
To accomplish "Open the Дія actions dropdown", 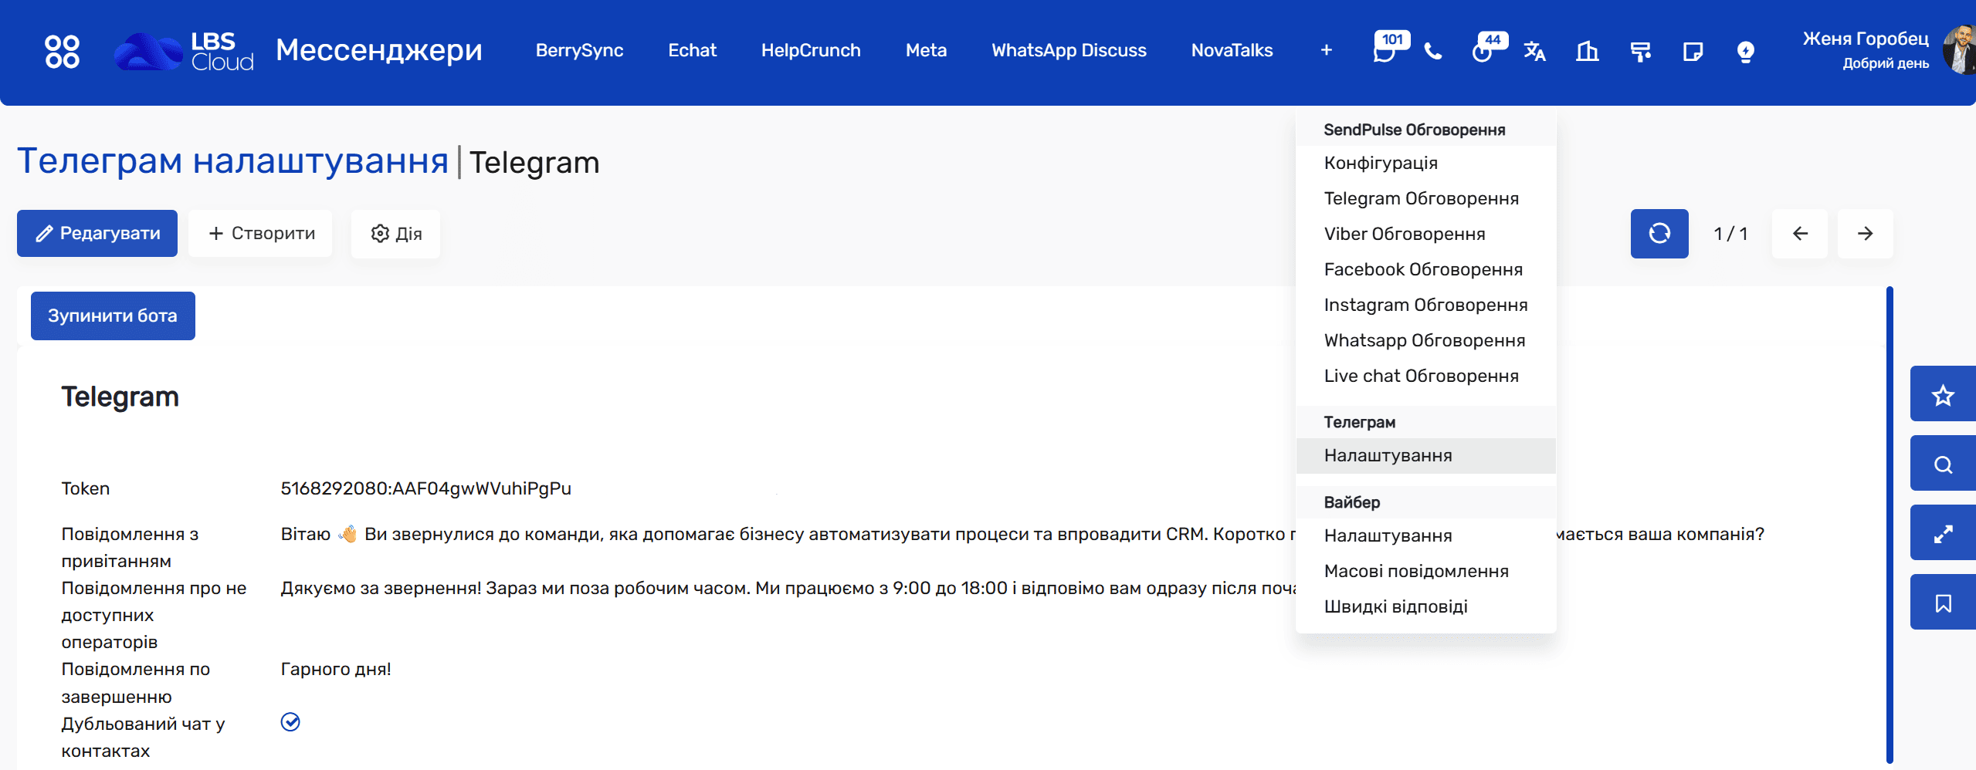I will pyautogui.click(x=395, y=234).
